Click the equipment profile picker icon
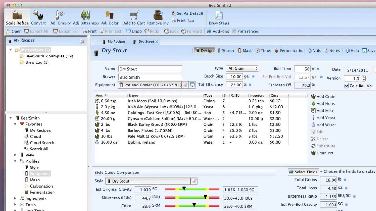Viewport: 376px width, 211px height. [x=185, y=85]
